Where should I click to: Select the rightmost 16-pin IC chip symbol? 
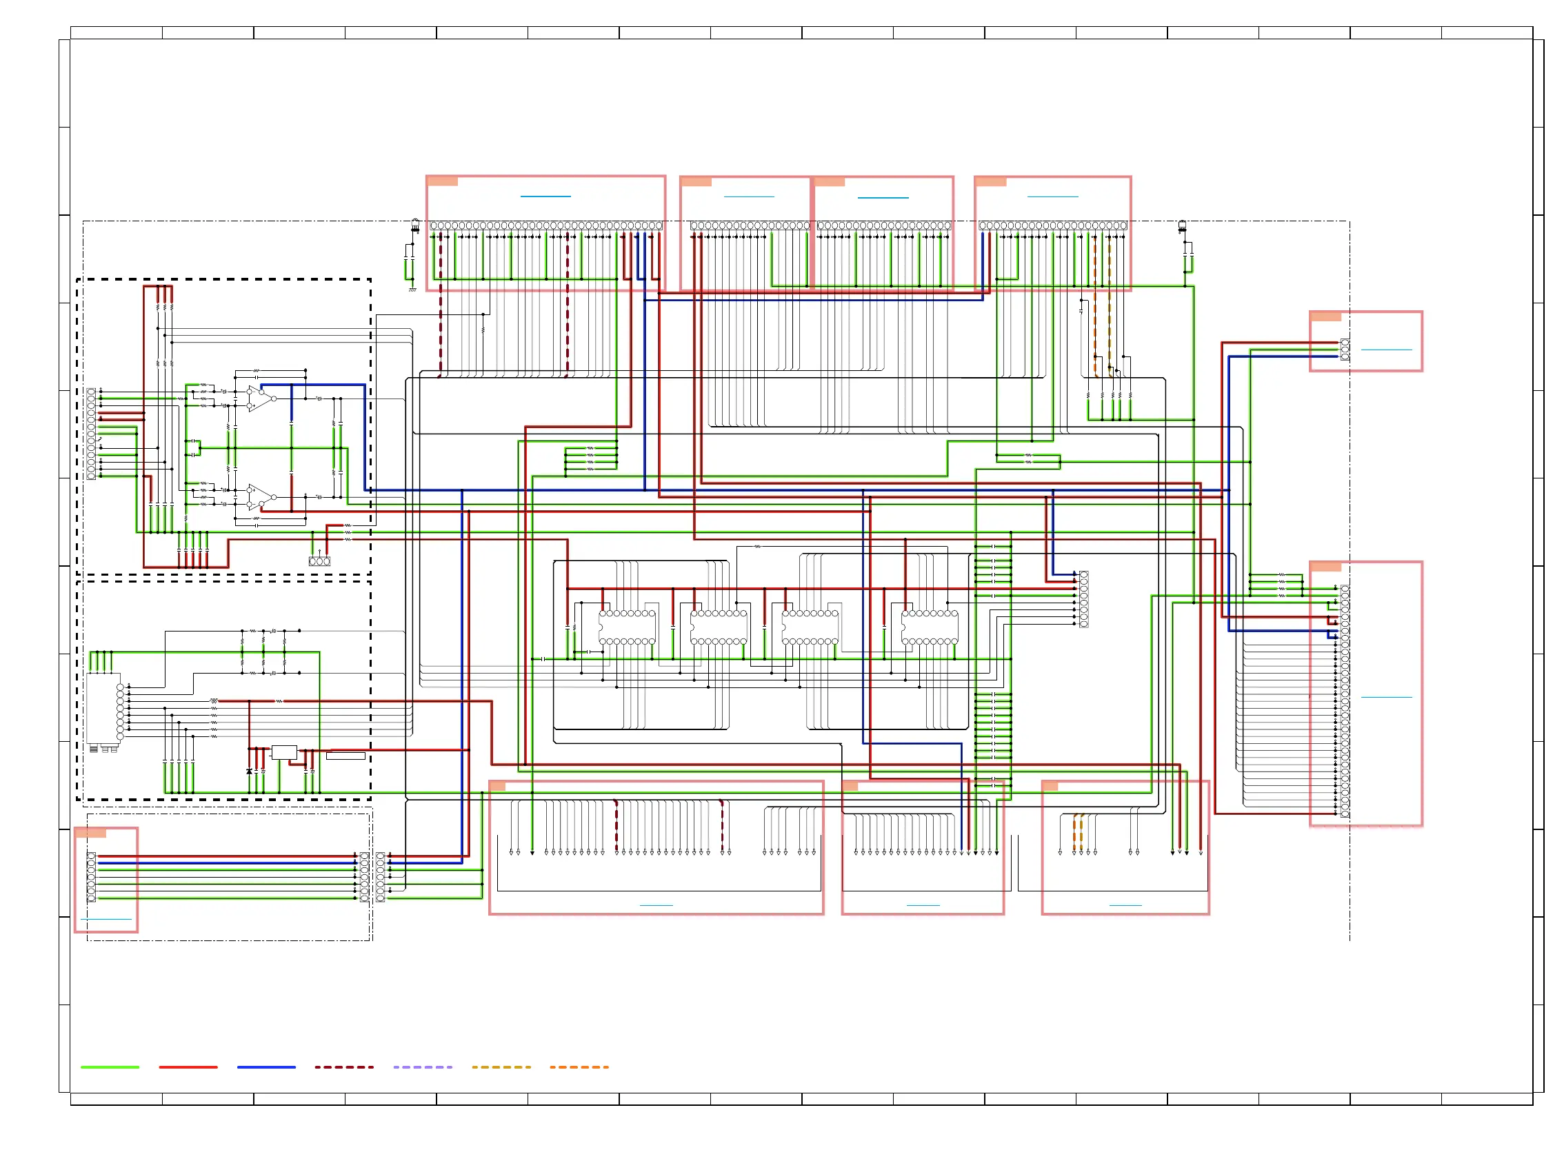point(930,627)
